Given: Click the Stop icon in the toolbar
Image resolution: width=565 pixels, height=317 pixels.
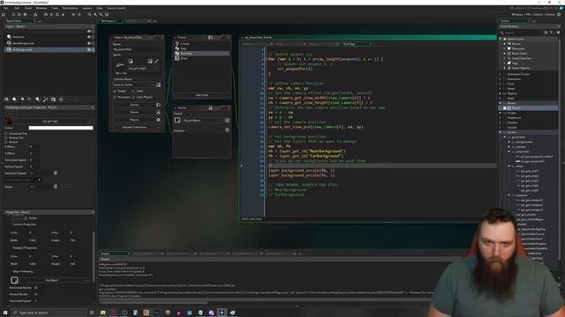Looking at the screenshot, I should (x=57, y=15).
